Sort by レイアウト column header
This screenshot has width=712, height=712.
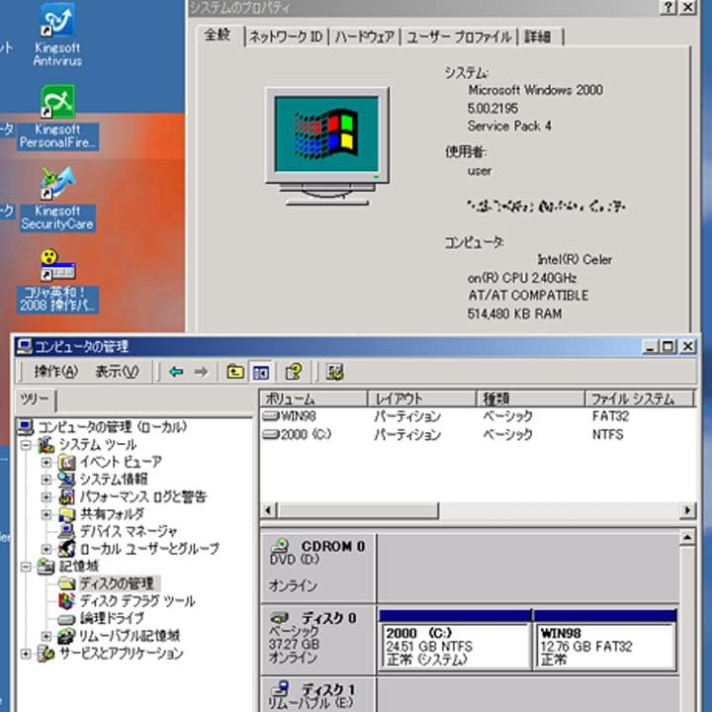[x=421, y=399]
